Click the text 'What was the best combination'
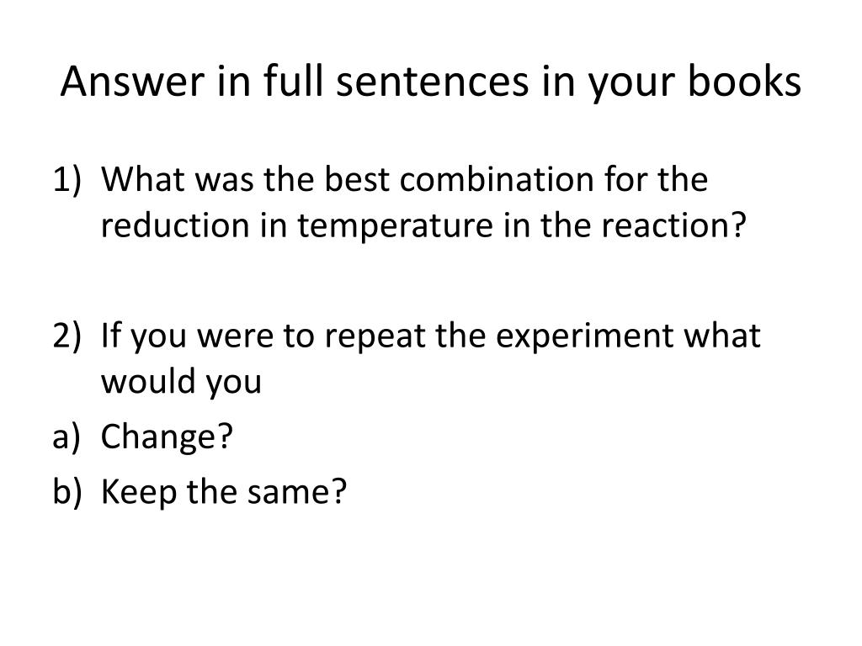This screenshot has width=862, height=646. coord(348,179)
